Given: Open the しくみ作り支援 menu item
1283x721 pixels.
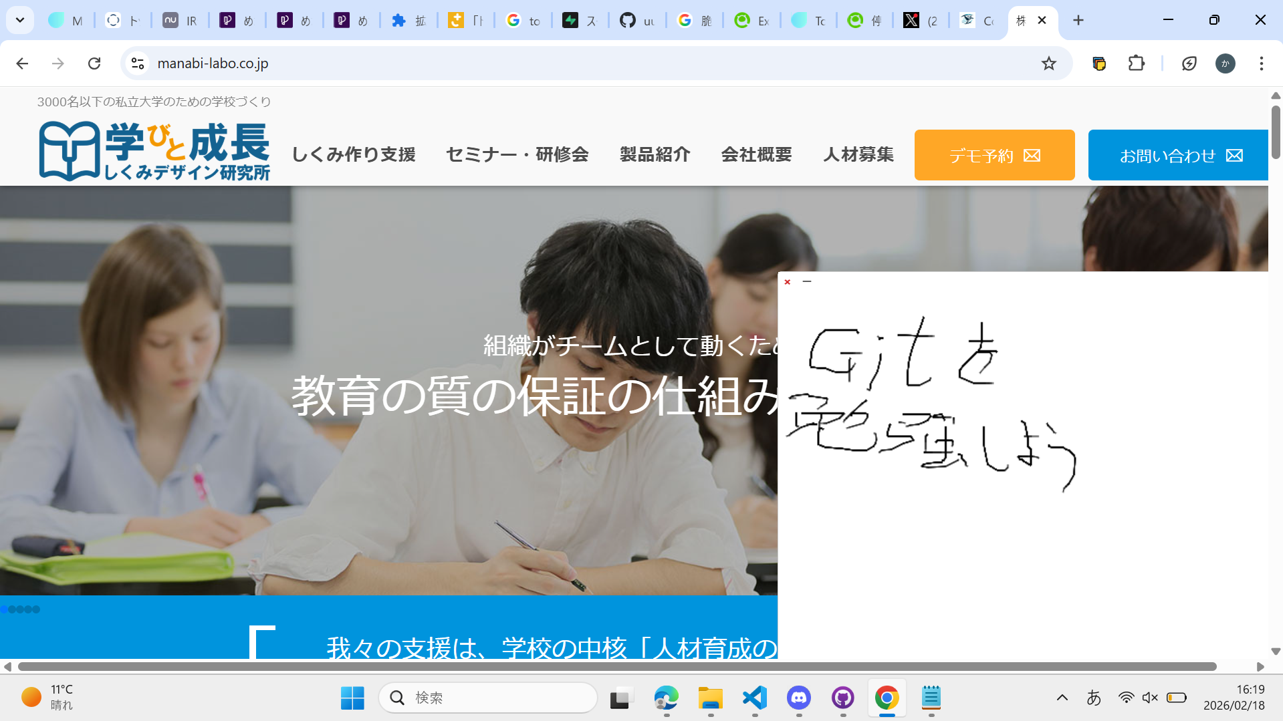Looking at the screenshot, I should pyautogui.click(x=354, y=154).
